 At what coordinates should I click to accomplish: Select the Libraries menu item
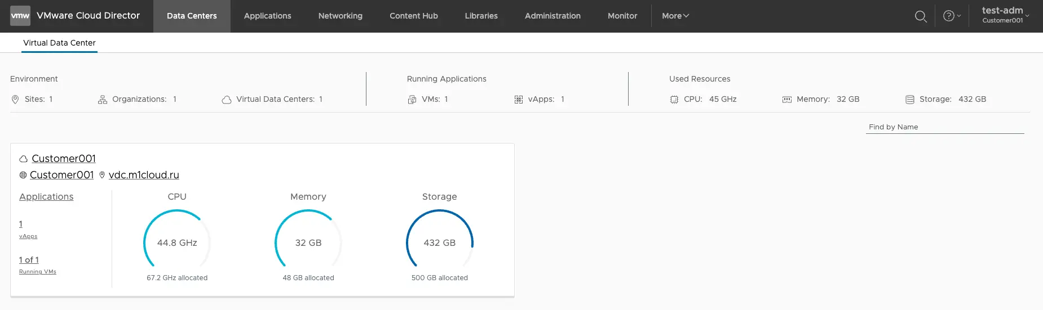coord(481,16)
